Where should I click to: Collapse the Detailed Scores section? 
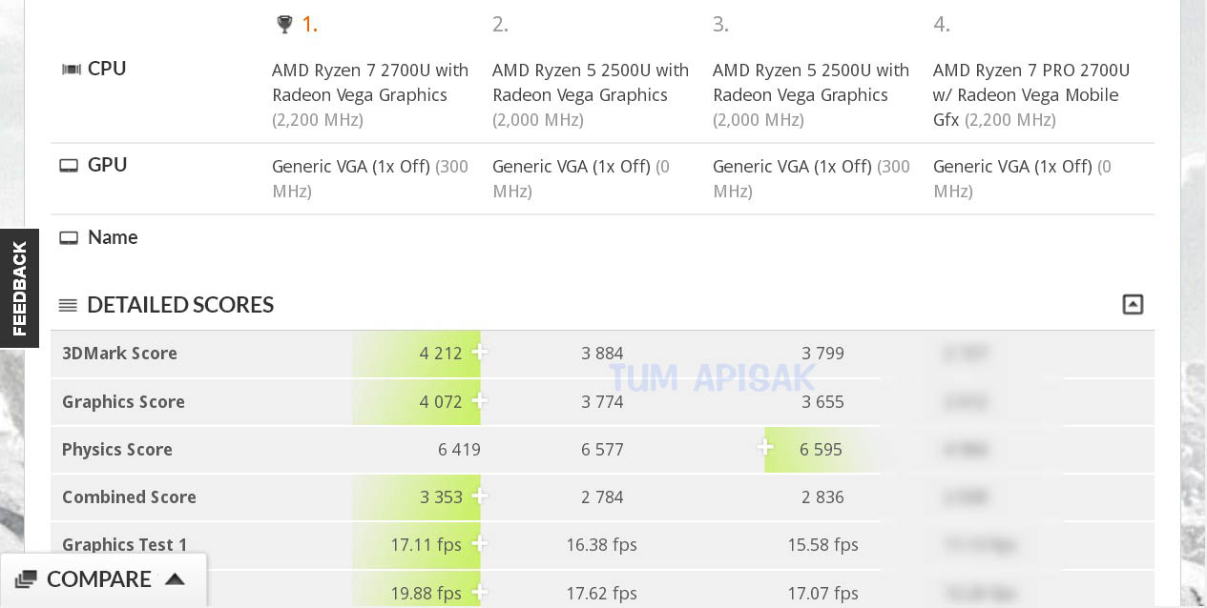click(1133, 305)
